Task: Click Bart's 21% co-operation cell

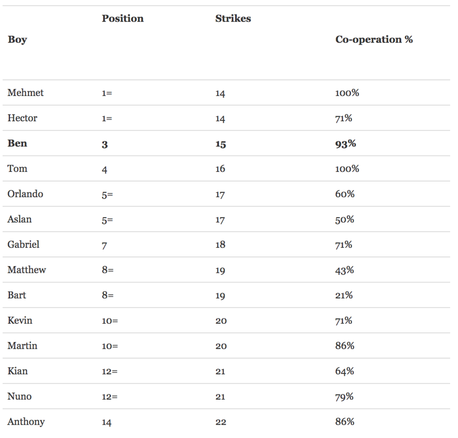Action: coord(344,295)
